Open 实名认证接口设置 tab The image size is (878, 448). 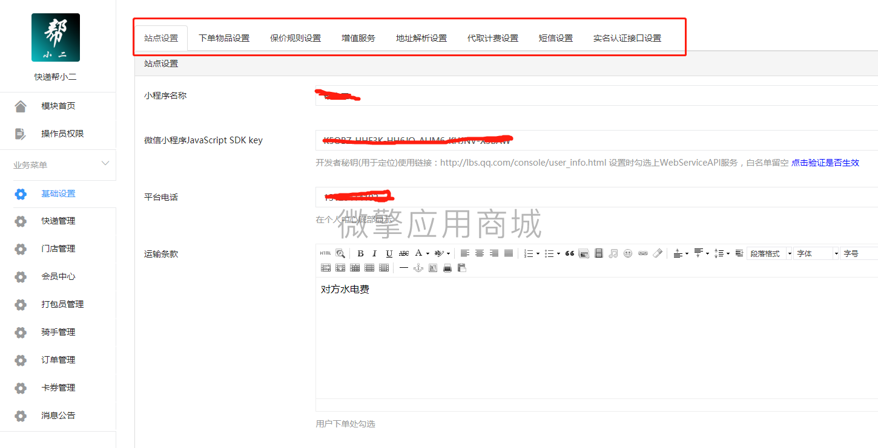pyautogui.click(x=627, y=38)
